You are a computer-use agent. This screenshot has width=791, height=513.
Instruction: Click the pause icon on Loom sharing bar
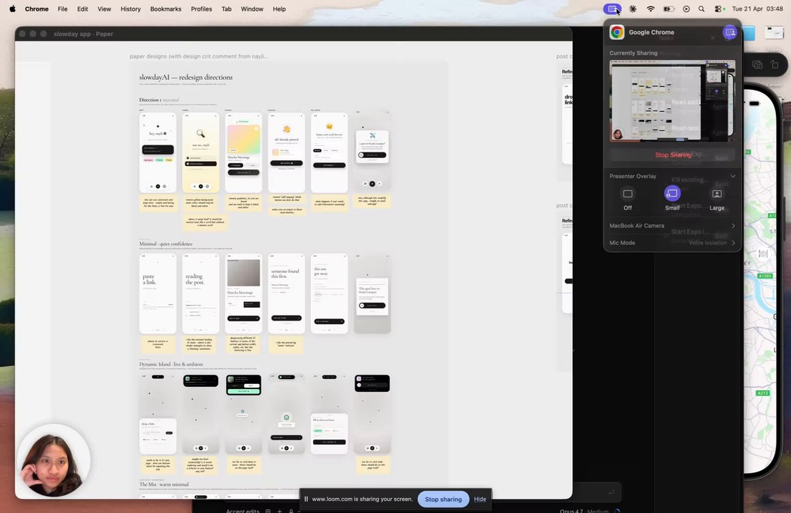[306, 499]
